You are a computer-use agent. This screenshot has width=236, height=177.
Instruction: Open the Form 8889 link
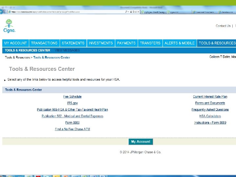72,123
